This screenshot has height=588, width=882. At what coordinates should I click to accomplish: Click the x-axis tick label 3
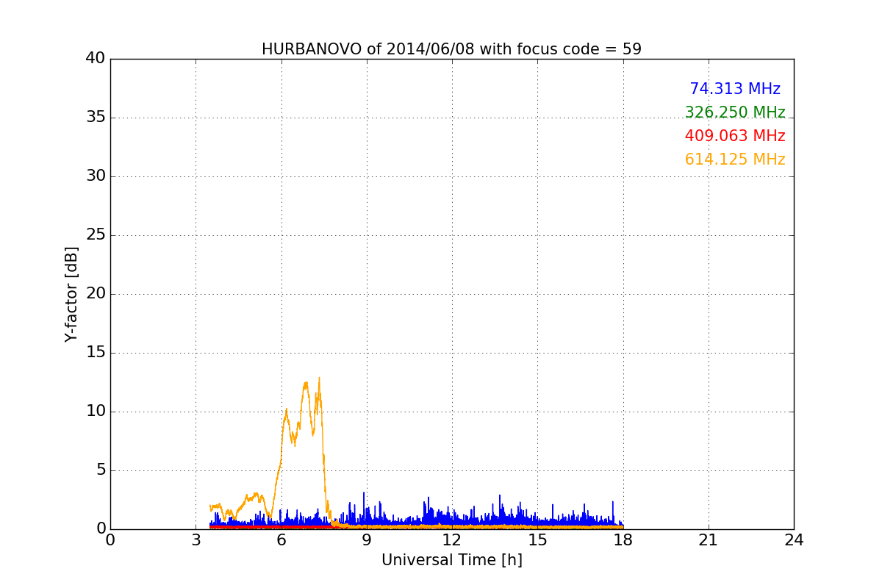coord(196,540)
